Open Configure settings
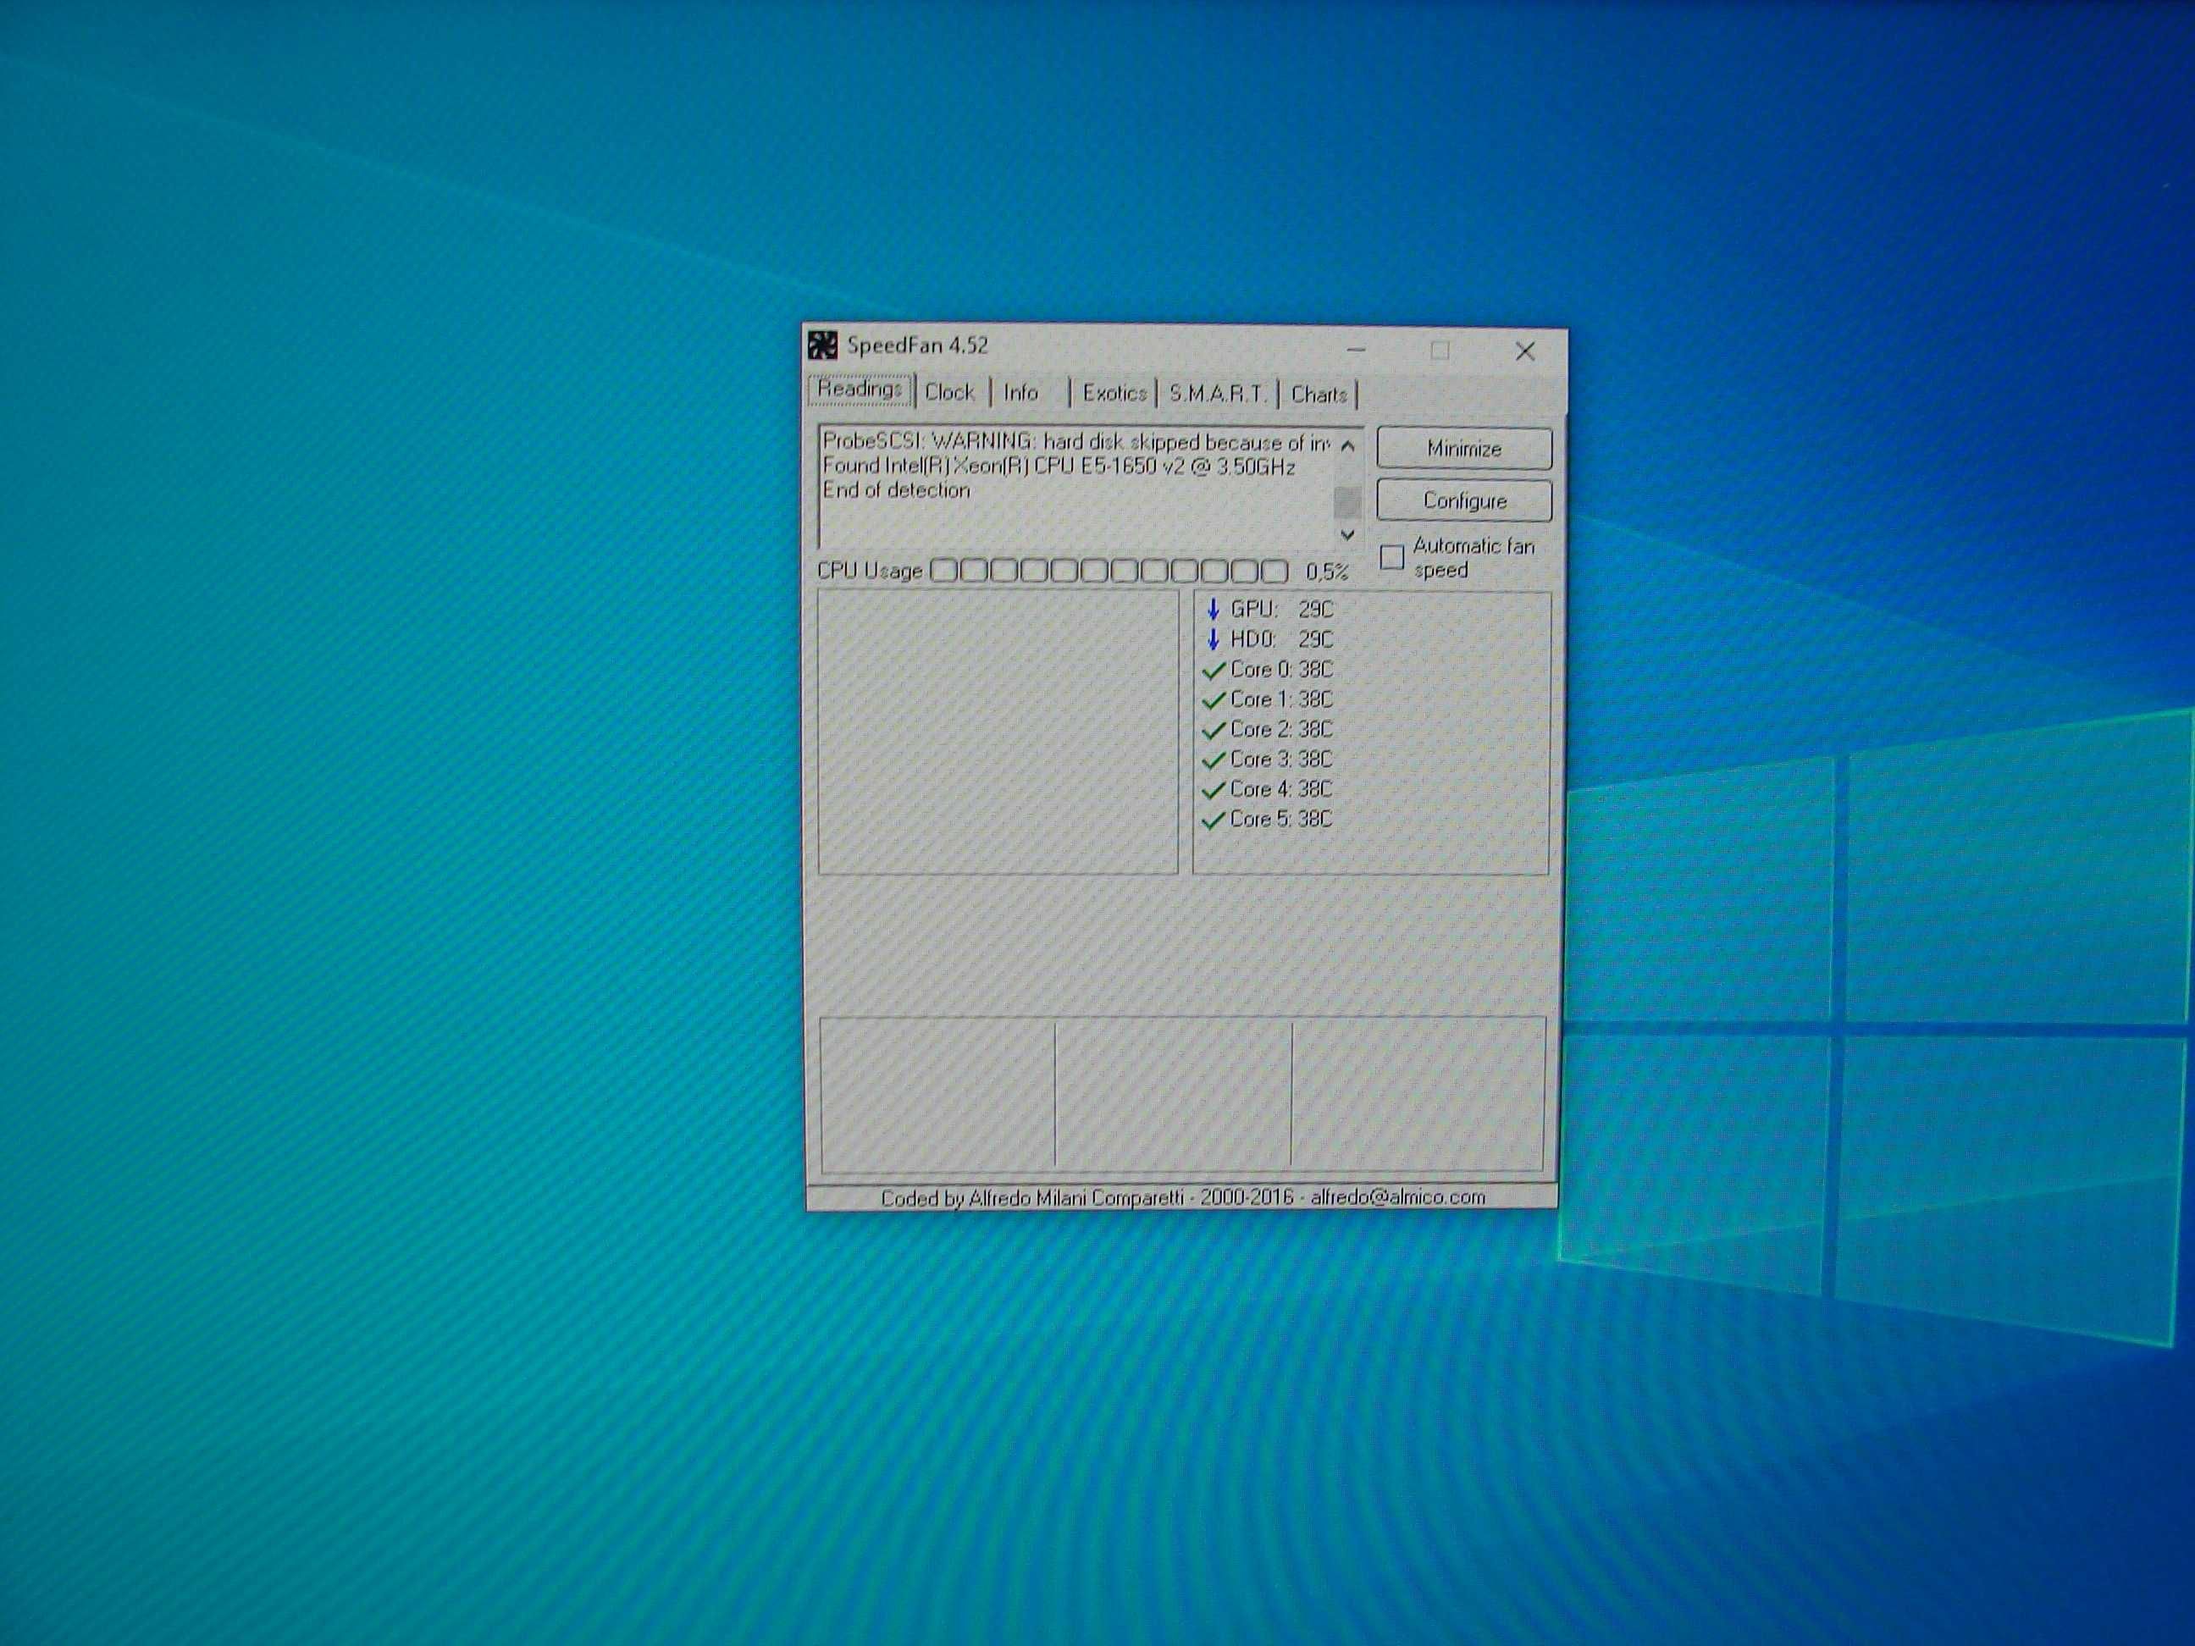 tap(1463, 501)
